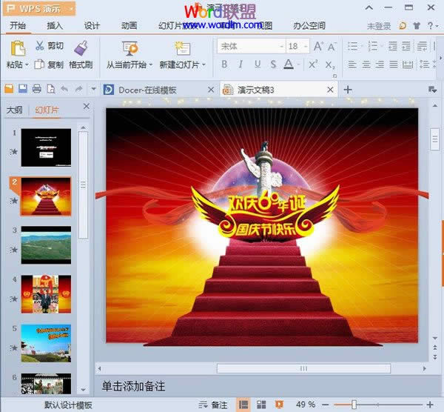Activate the Format Painter brush
Screen dimensions: 444x412
(x=81, y=48)
